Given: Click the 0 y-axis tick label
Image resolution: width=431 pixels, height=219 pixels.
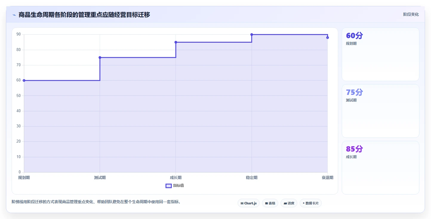Looking at the screenshot, I should [x=20, y=172].
